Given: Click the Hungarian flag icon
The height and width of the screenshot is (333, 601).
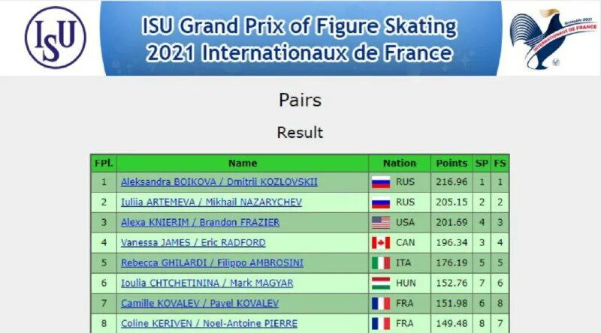Looking at the screenshot, I should (x=381, y=283).
